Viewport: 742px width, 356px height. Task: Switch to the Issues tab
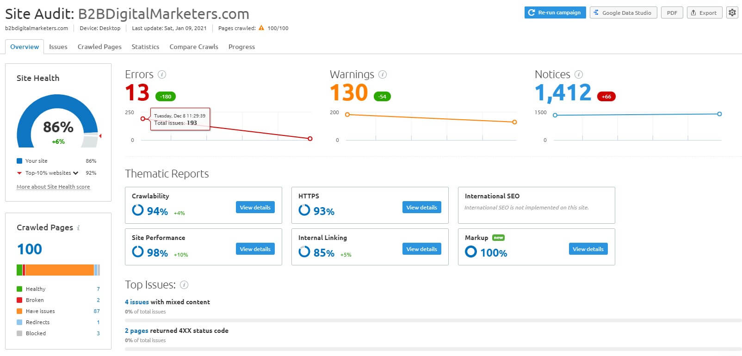(x=58, y=47)
